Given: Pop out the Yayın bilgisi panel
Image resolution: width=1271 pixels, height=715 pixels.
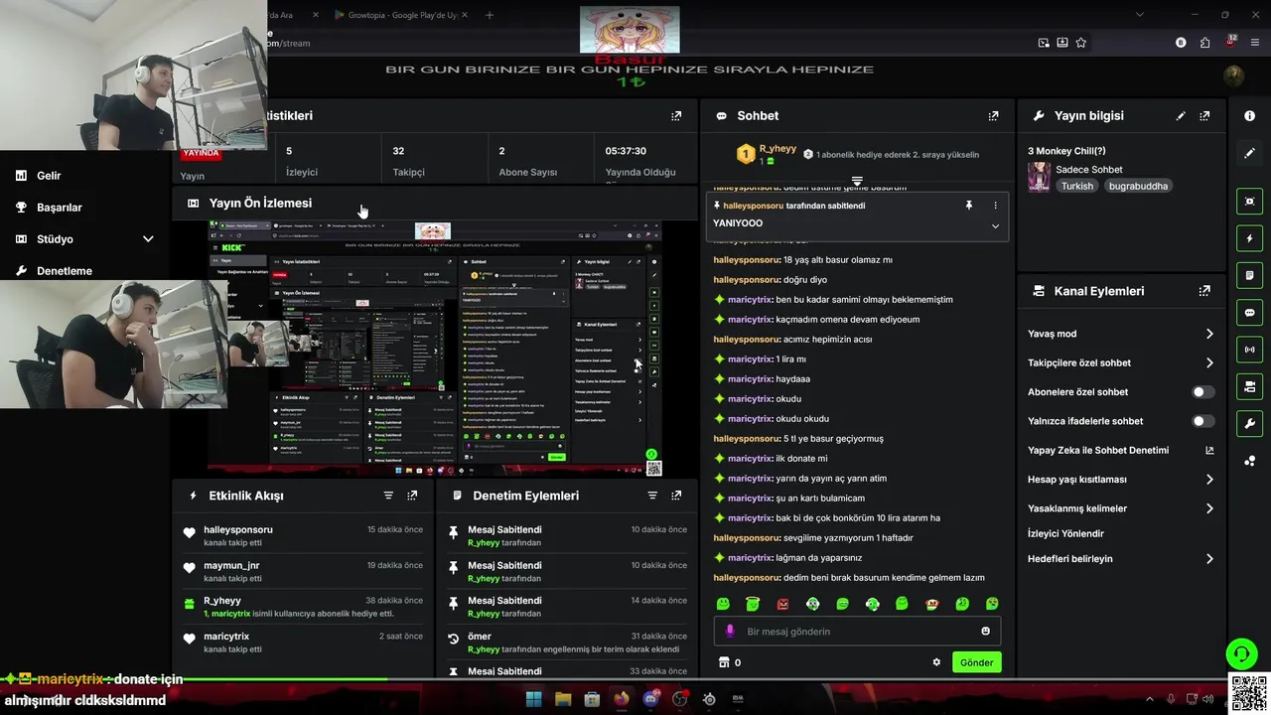Looking at the screenshot, I should point(1204,116).
